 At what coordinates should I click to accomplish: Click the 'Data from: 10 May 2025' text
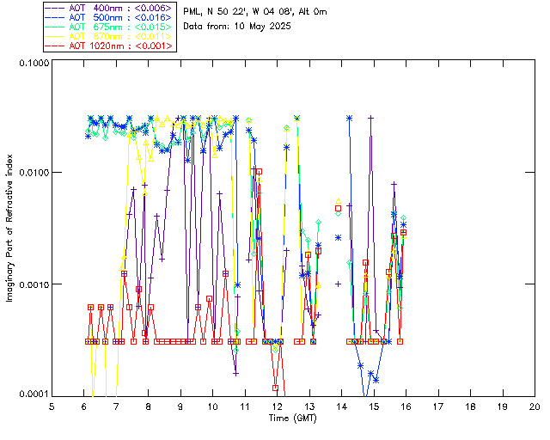tap(237, 27)
